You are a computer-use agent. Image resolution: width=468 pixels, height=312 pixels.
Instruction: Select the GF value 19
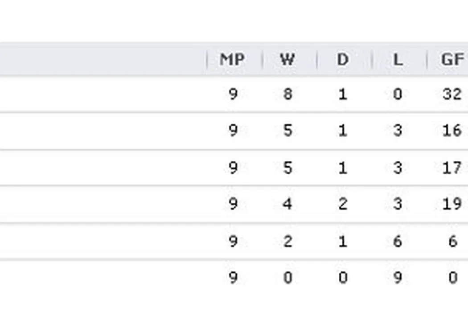(452, 204)
